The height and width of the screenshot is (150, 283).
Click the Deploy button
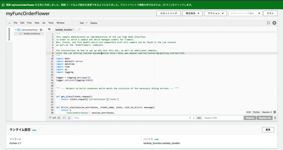click(x=94, y=23)
